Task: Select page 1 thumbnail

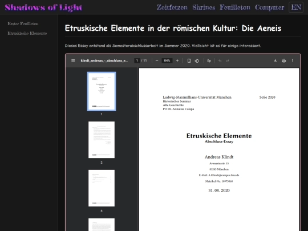Action: tap(102, 91)
